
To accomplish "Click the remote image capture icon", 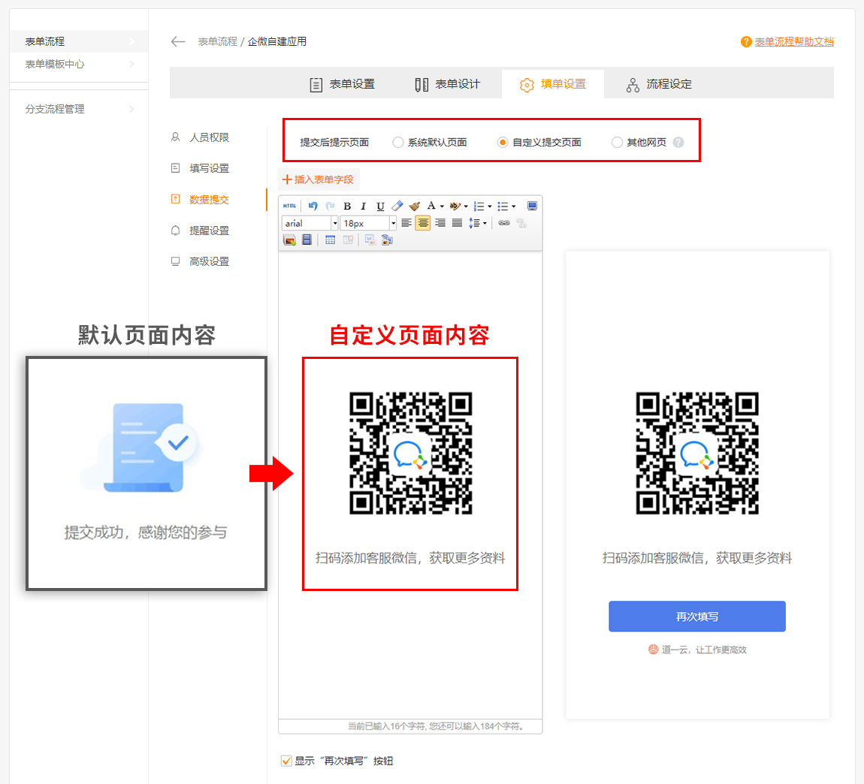I will click(x=387, y=240).
